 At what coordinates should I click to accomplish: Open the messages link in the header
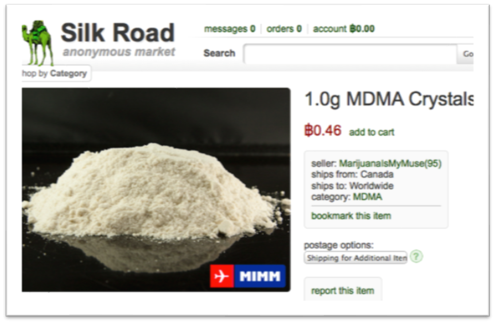click(x=230, y=29)
